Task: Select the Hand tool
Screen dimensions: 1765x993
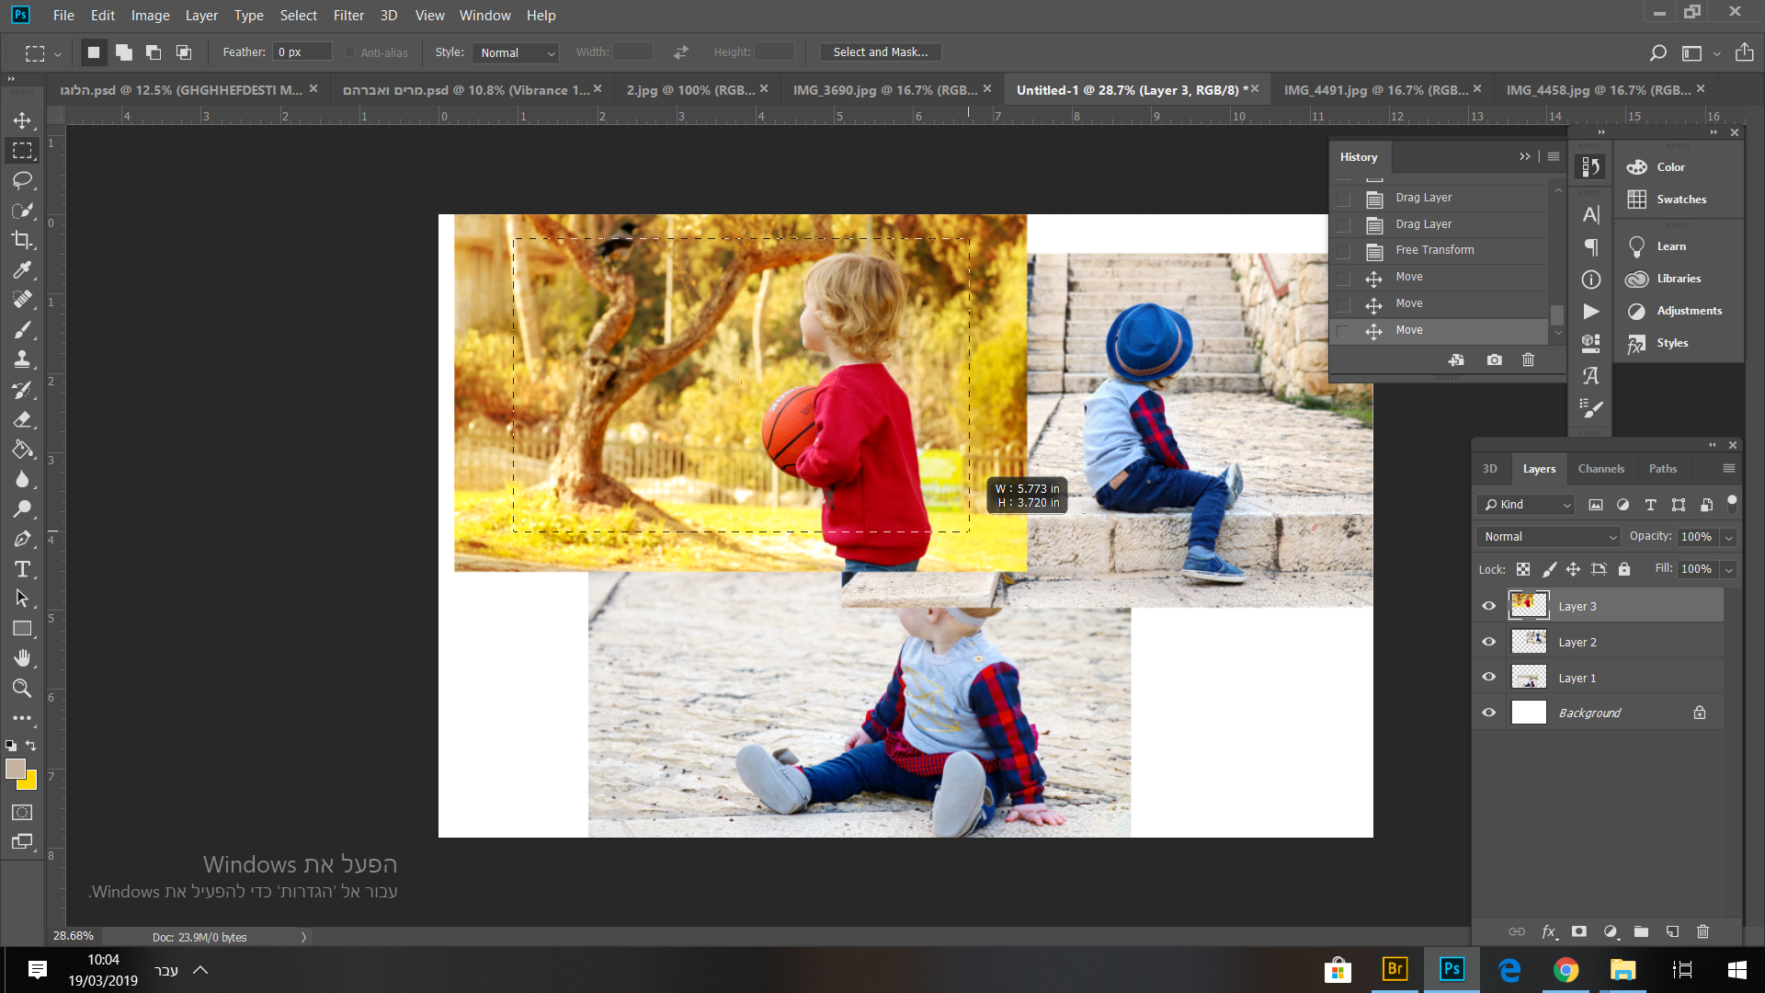Action: pos(22,658)
